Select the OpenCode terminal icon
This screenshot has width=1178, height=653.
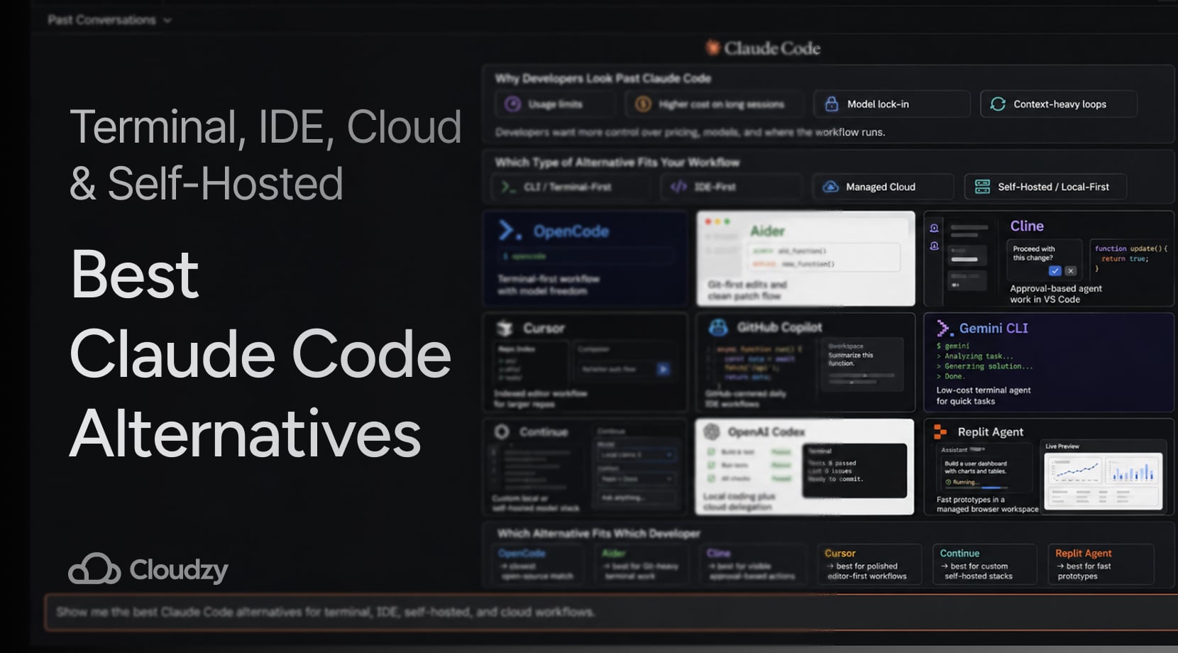point(507,230)
